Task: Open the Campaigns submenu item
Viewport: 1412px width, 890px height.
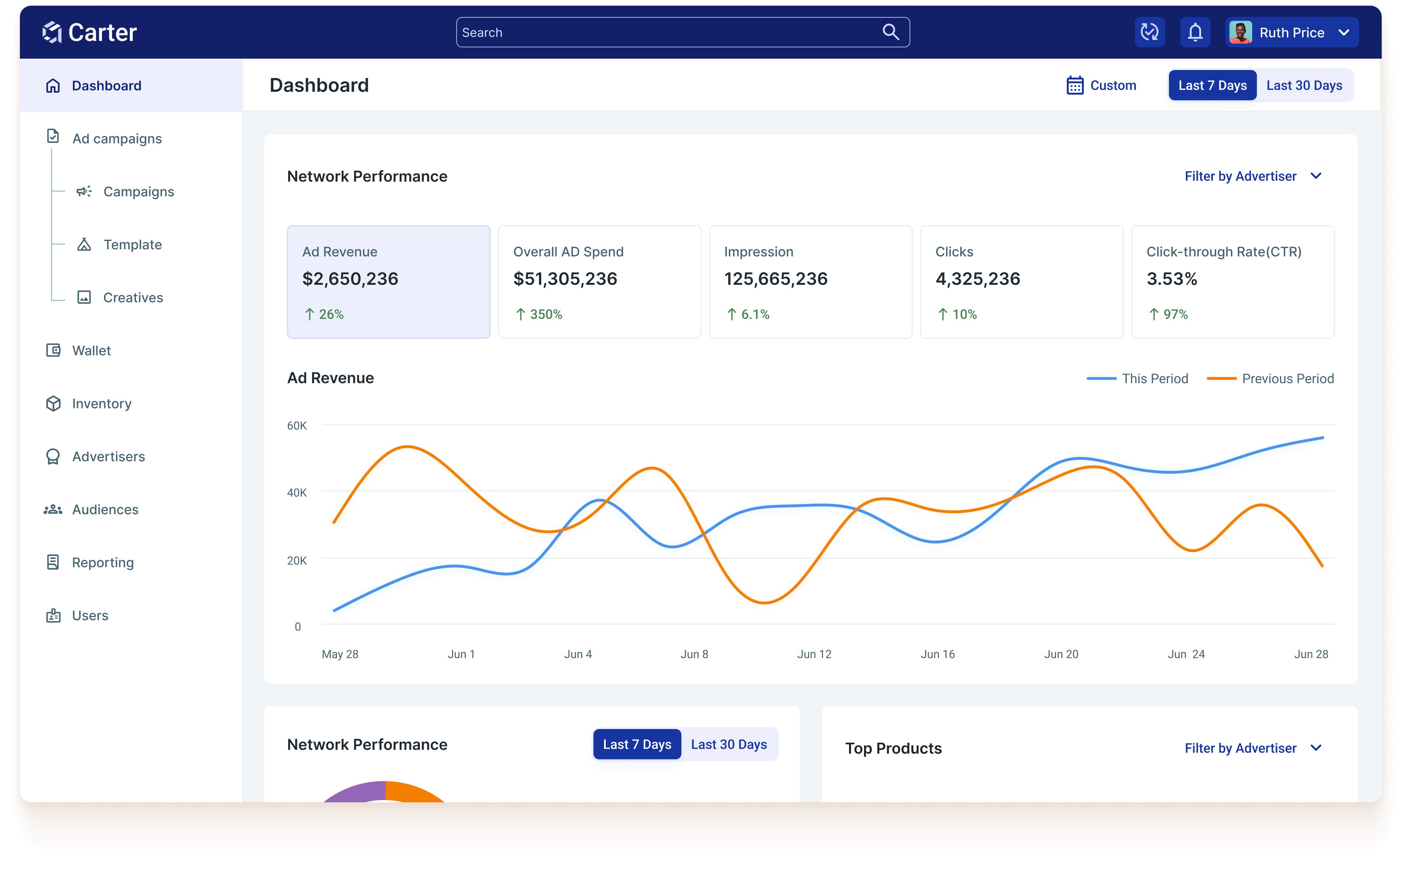Action: point(138,192)
